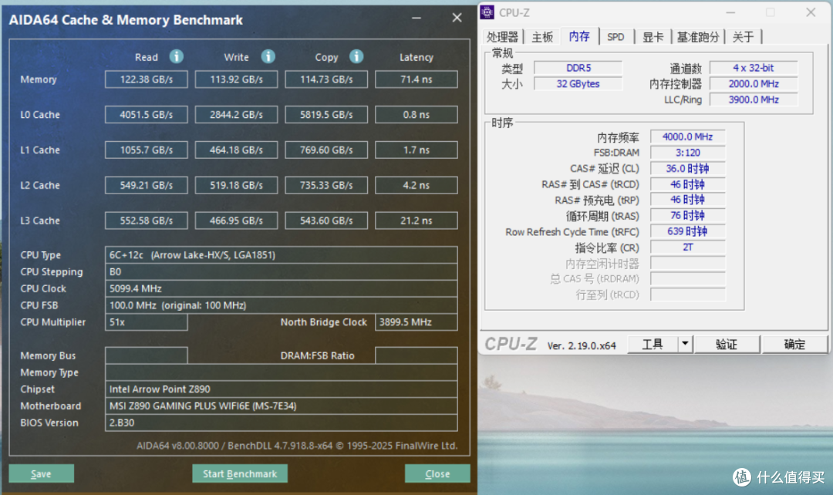
Task: Click the CPU-Z Ver. 2.19.0.x64 label
Action: click(x=582, y=345)
